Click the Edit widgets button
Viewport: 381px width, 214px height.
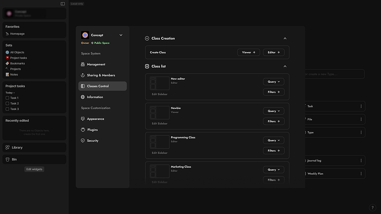pyautogui.click(x=34, y=169)
